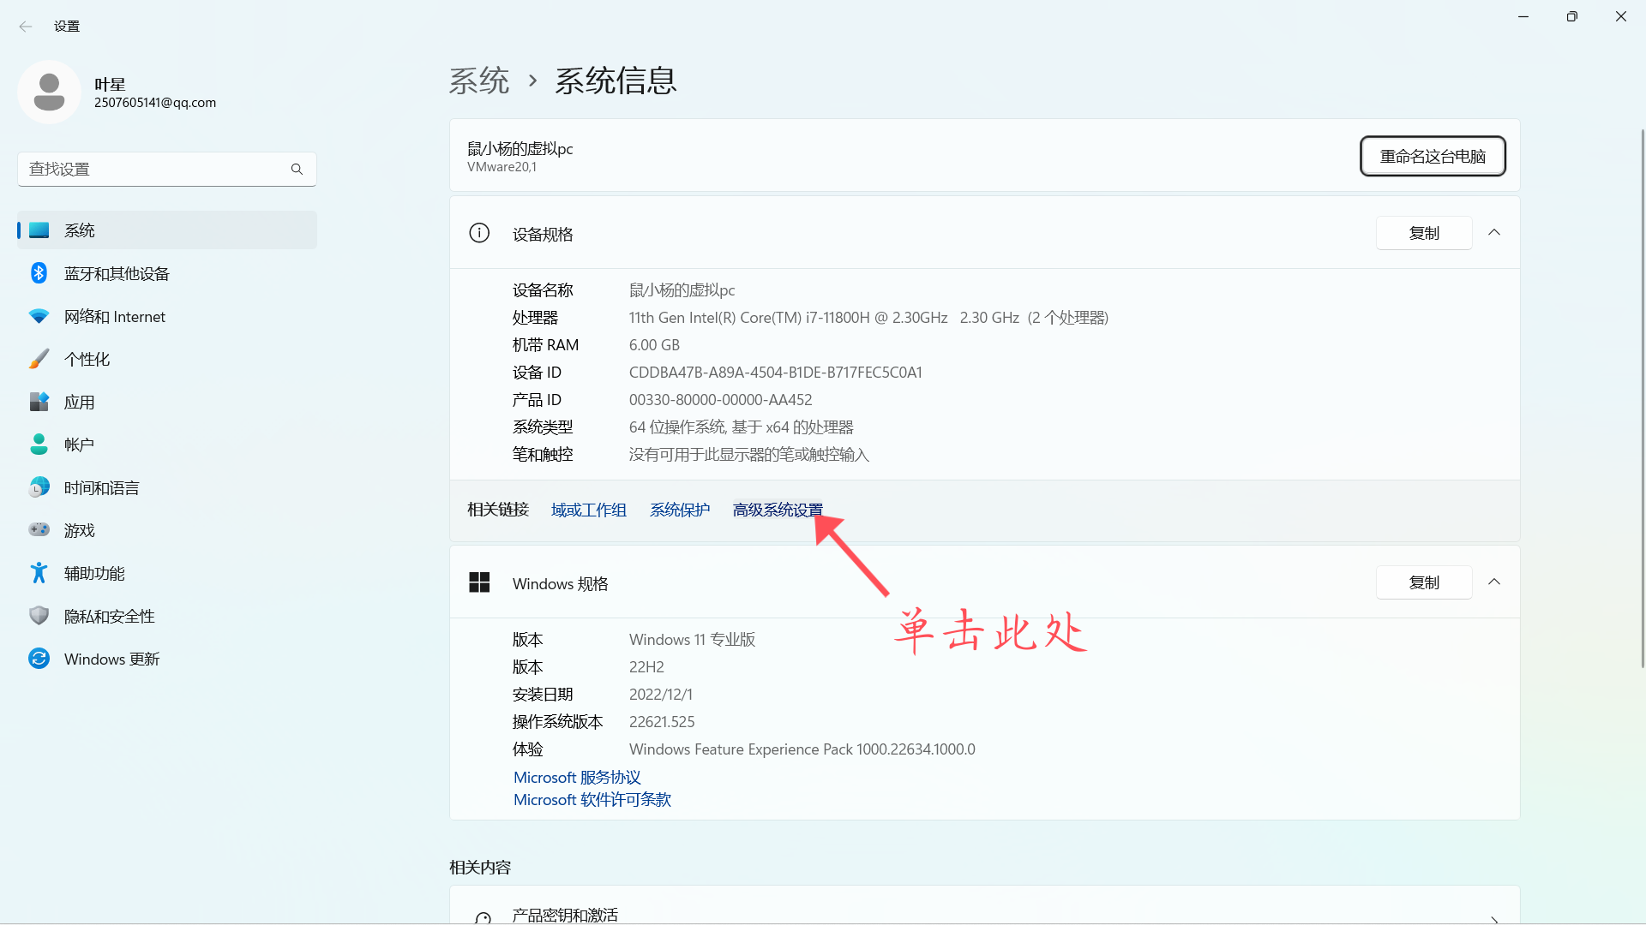1646x925 pixels.
Task: Select the Gaming controller icon
Action: [x=39, y=530]
